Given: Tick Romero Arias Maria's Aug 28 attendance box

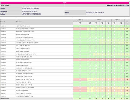Looking at the screenshot, I should point(80,88).
